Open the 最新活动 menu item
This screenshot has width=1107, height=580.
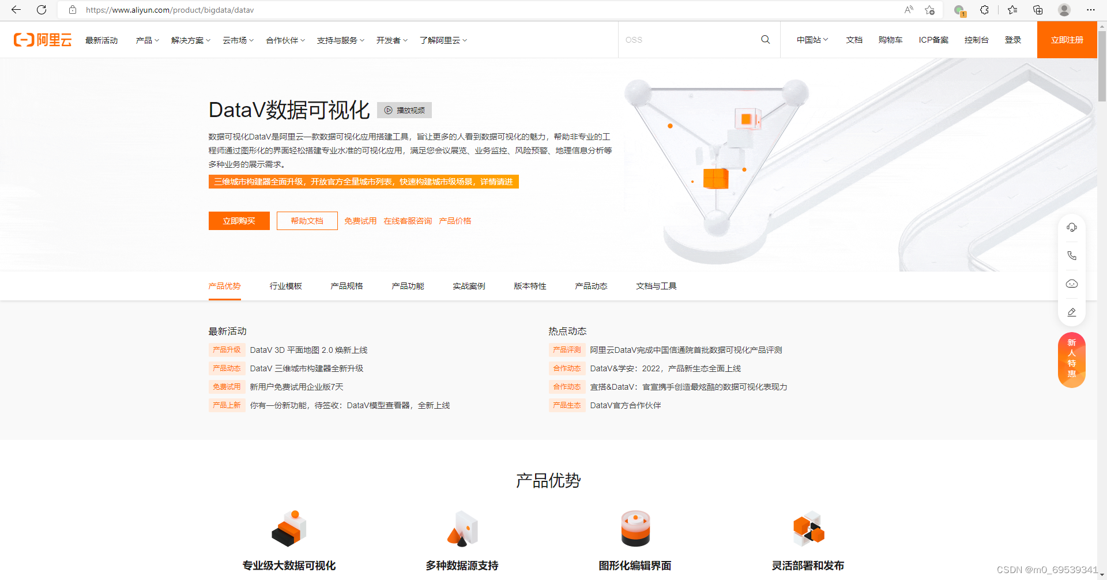pyautogui.click(x=101, y=40)
